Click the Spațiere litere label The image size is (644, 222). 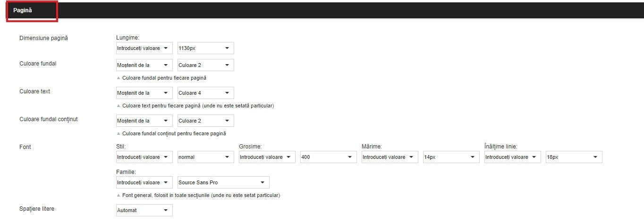[37, 208]
